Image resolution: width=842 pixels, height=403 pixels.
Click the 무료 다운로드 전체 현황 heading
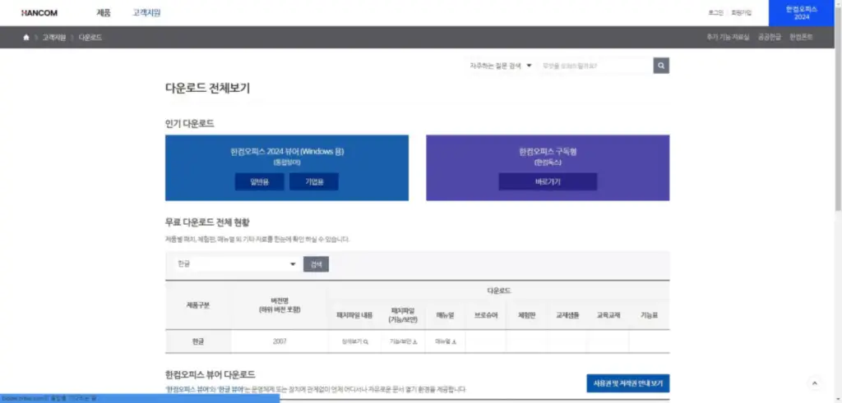[207, 222]
